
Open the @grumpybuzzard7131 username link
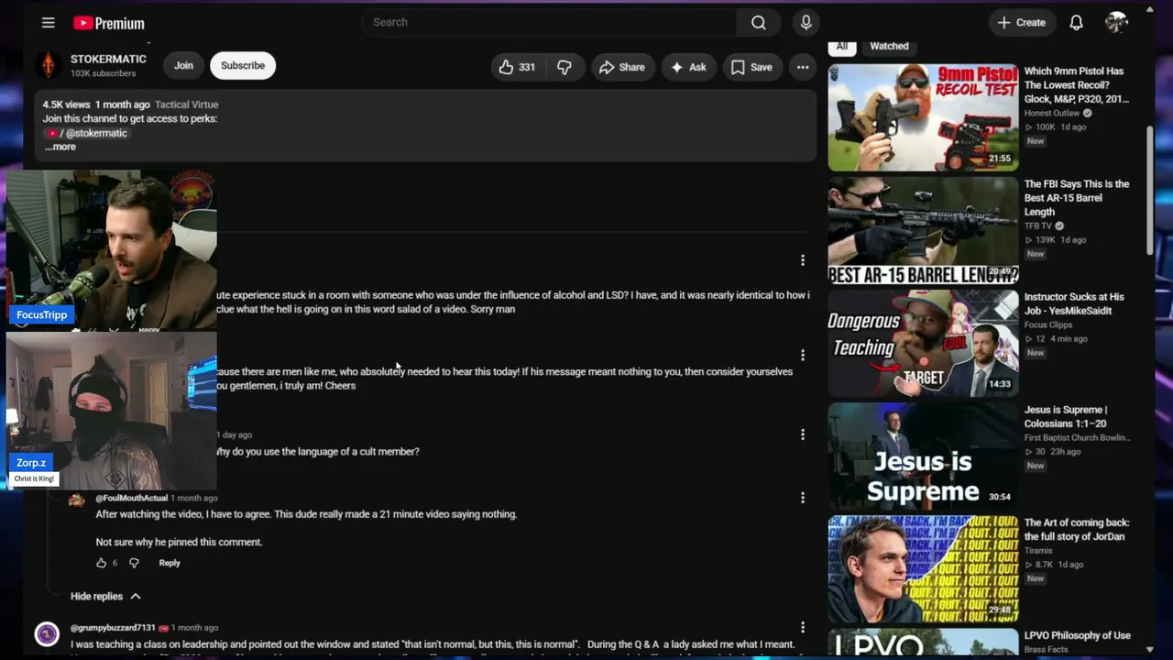point(113,628)
